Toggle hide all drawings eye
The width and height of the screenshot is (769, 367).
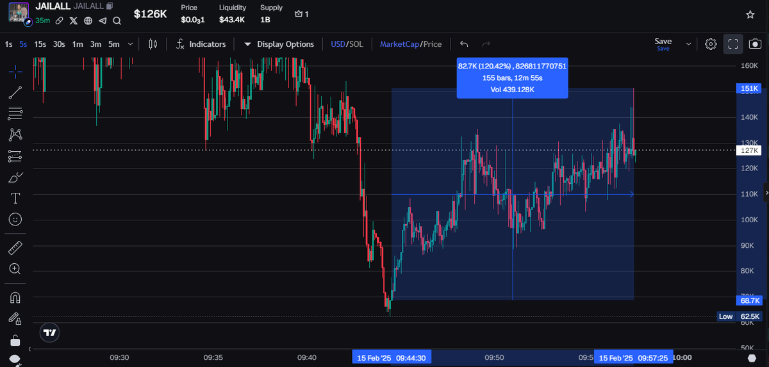coord(15,359)
